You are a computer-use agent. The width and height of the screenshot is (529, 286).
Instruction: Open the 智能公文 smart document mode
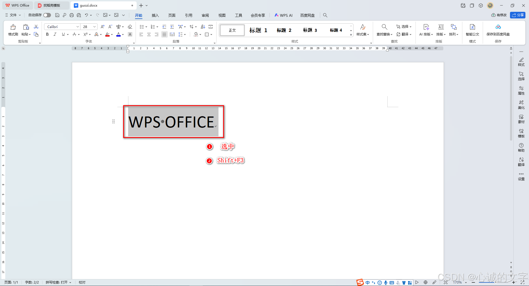(472, 30)
